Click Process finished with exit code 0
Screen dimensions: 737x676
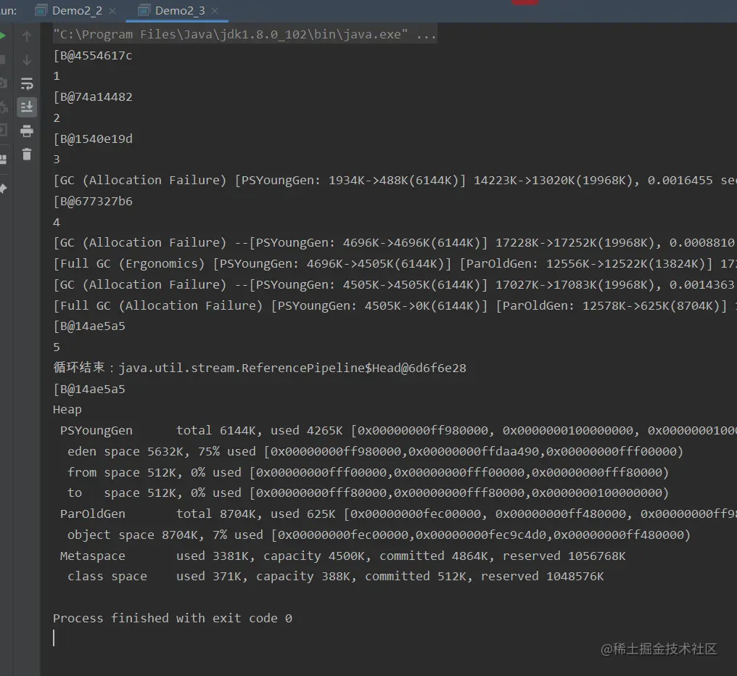point(173,618)
